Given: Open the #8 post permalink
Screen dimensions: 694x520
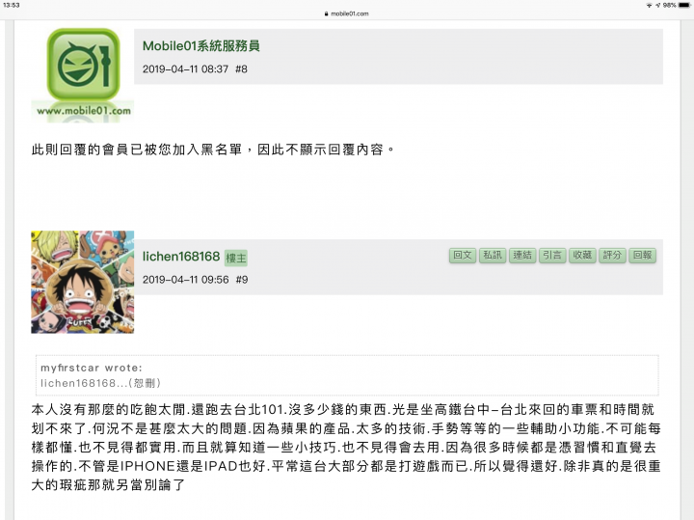Looking at the screenshot, I should pos(241,69).
